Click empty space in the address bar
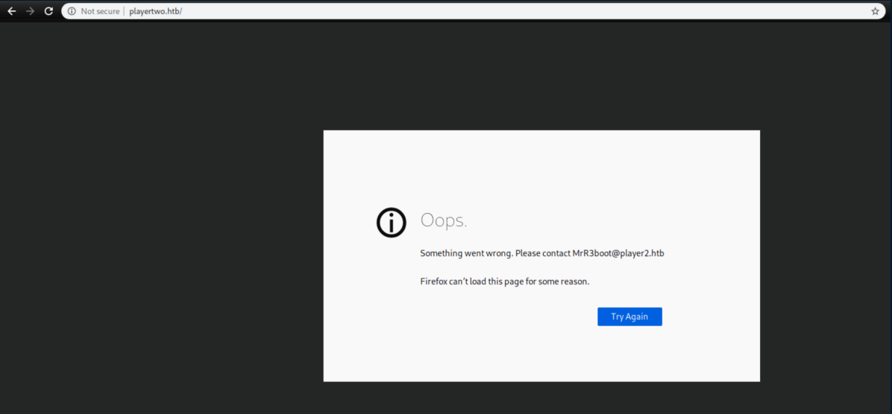892x414 pixels. tap(522, 11)
